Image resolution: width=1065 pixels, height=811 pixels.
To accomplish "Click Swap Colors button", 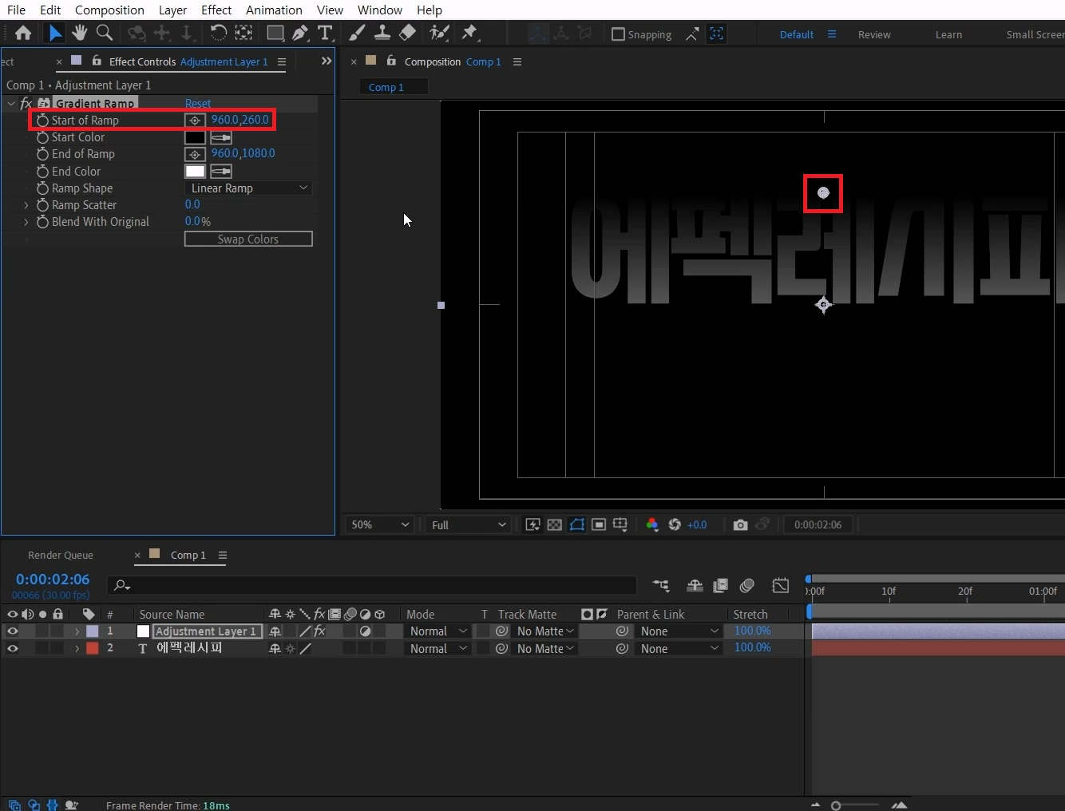I will click(248, 239).
